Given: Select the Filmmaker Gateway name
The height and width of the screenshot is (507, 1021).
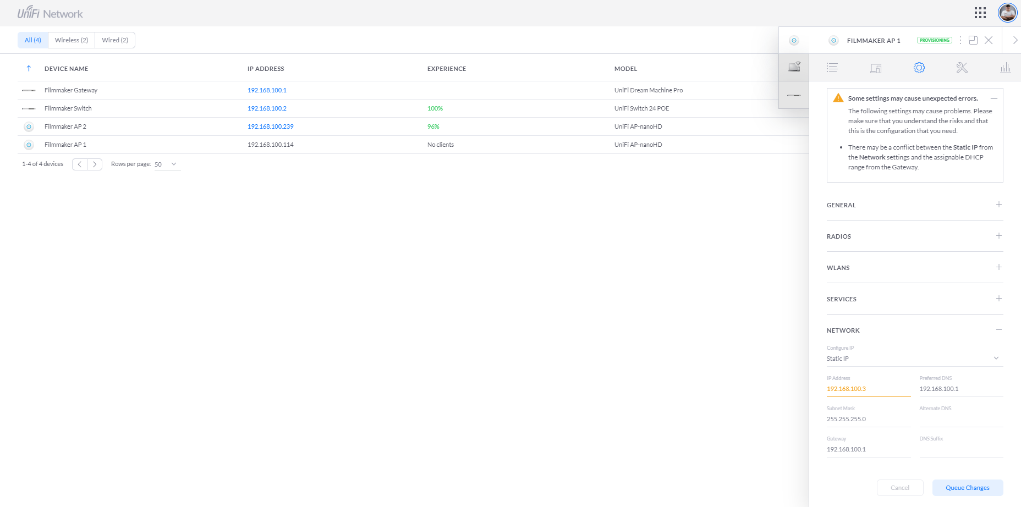Looking at the screenshot, I should pyautogui.click(x=71, y=90).
